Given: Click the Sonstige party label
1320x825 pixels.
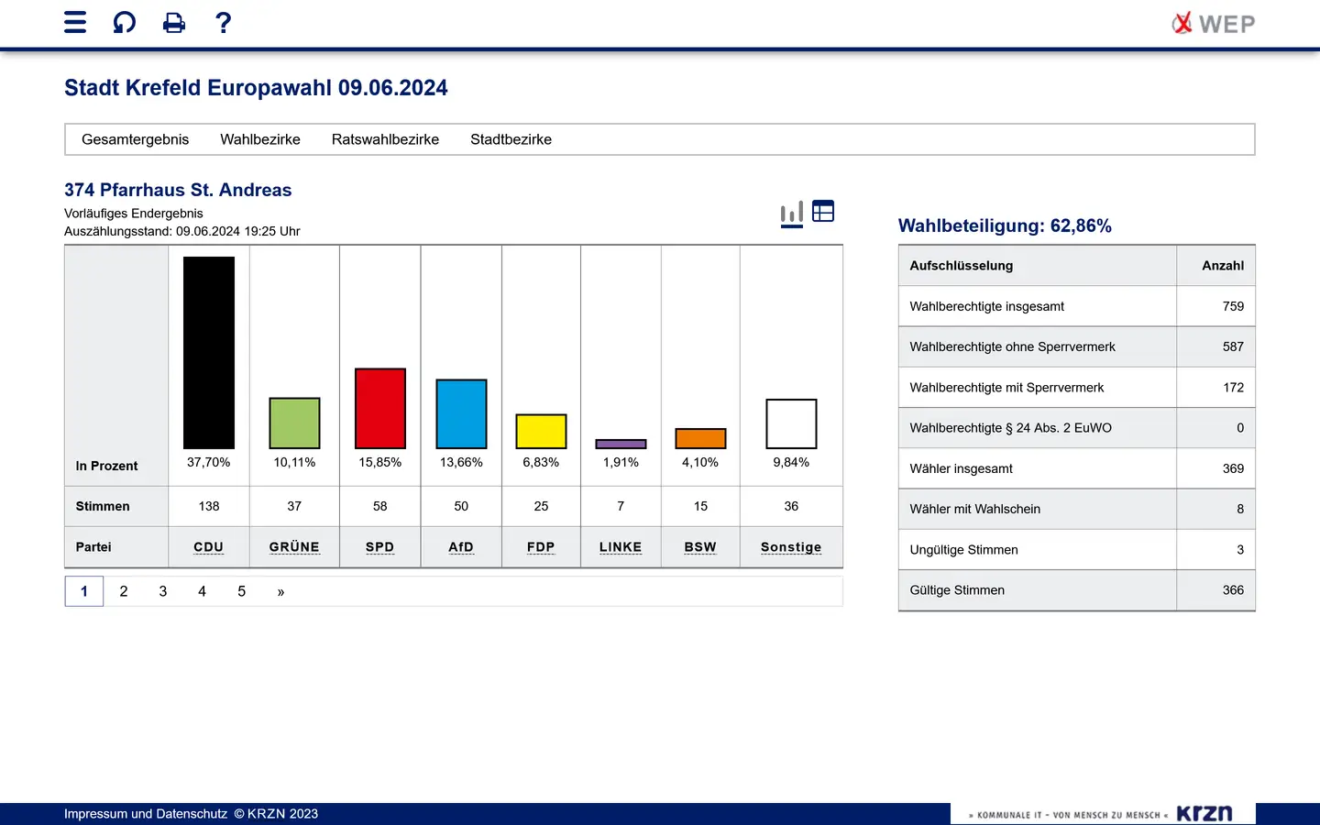Looking at the screenshot, I should pos(791,547).
